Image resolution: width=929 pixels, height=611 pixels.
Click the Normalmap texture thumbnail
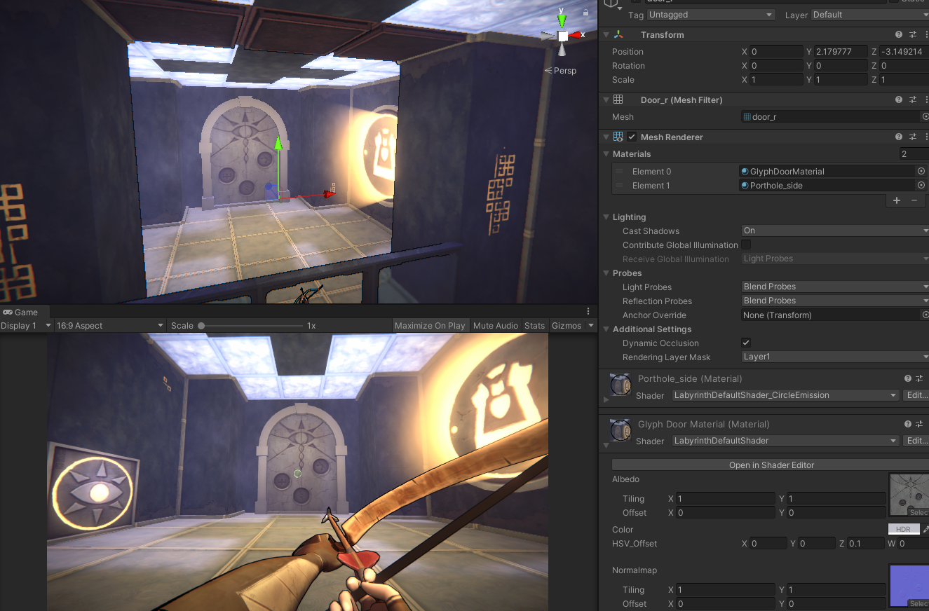(909, 586)
